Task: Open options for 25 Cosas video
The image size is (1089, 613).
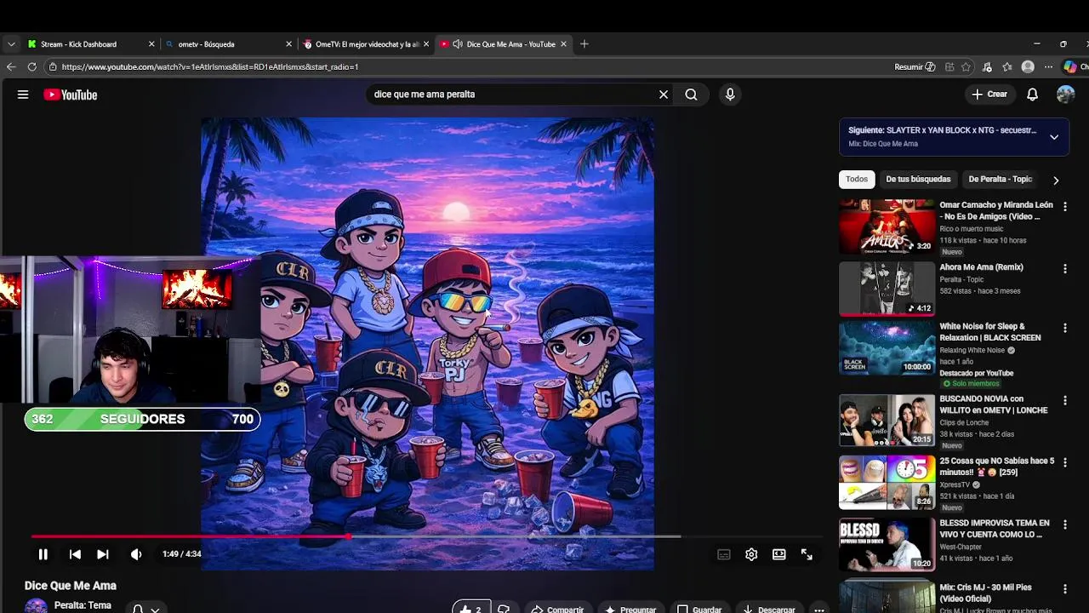Action: [x=1064, y=462]
